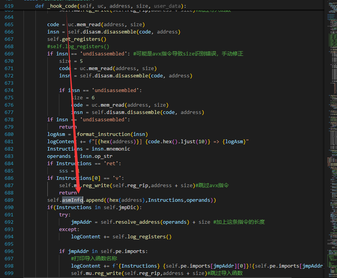Click the value 6 on line 675
Viewport: 337px width, 278px height.
click(x=93, y=98)
